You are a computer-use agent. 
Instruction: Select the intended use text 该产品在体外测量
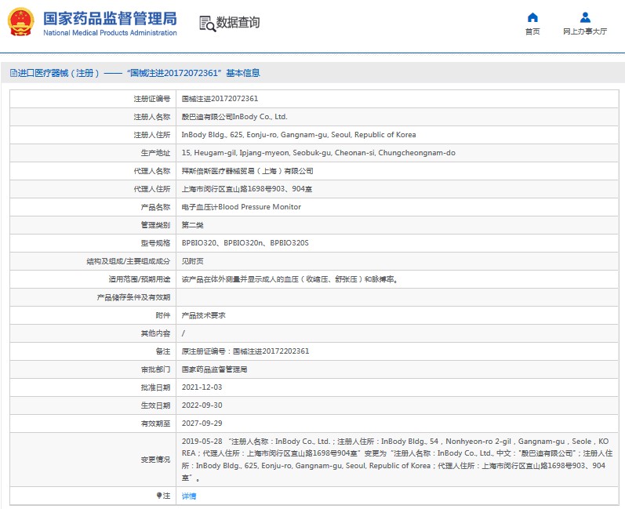tap(290, 279)
